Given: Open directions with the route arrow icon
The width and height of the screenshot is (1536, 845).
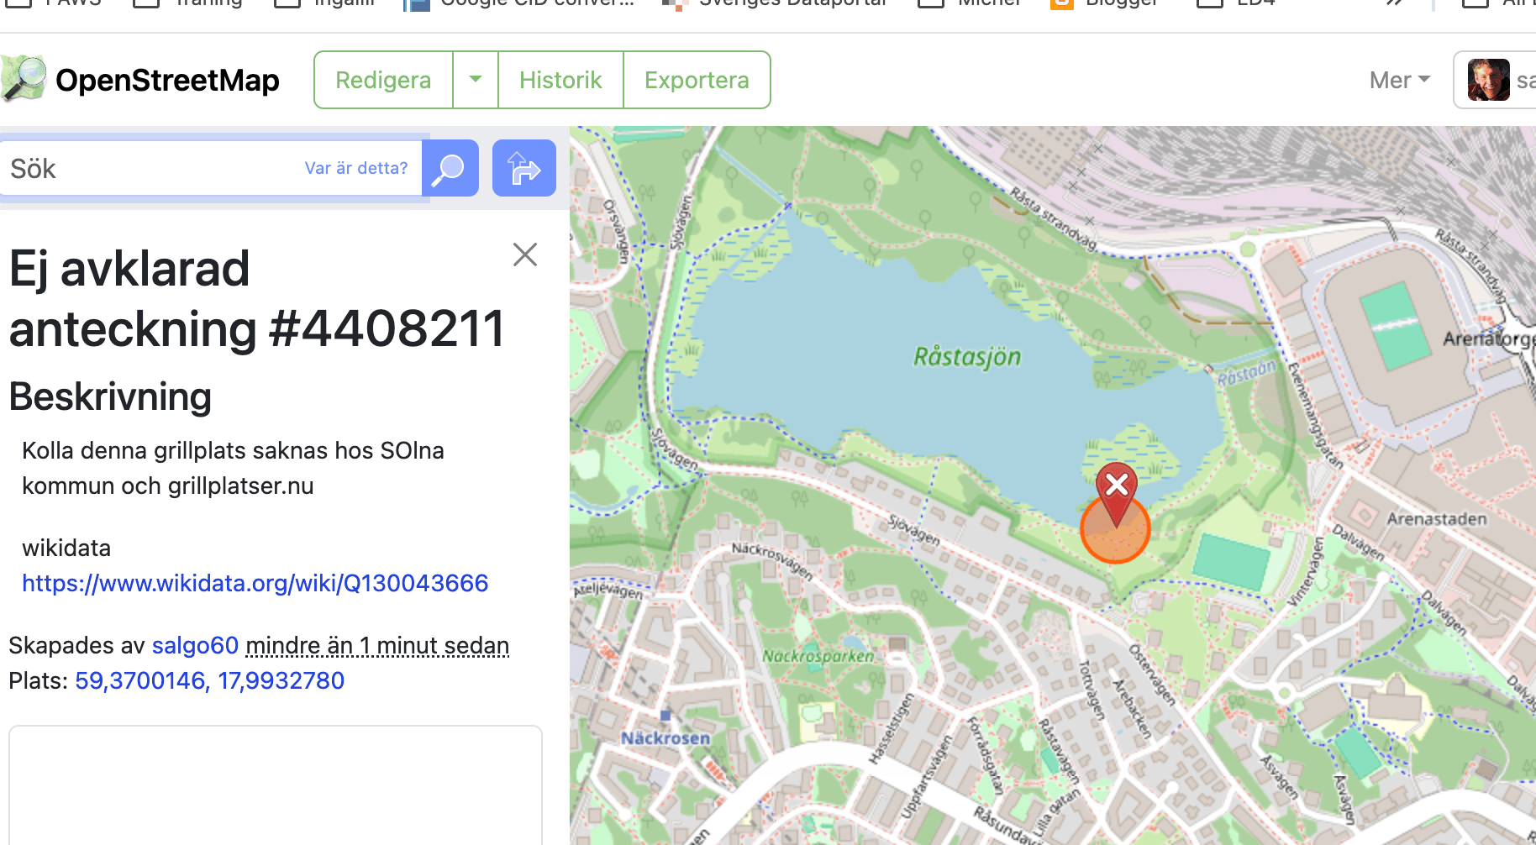Looking at the screenshot, I should click(x=523, y=168).
